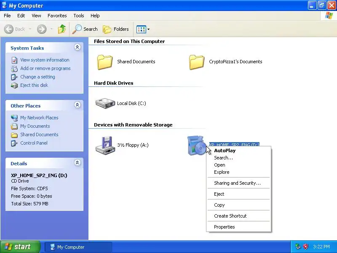Click the Eject this disk icon

[14, 86]
